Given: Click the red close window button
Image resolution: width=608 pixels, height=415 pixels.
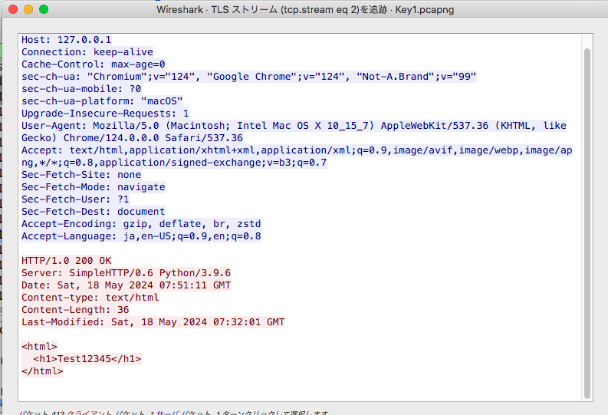Looking at the screenshot, I should [x=13, y=9].
